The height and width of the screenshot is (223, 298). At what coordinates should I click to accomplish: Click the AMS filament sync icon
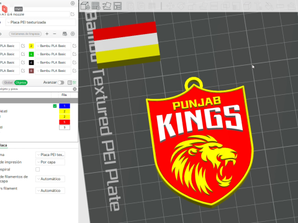[x=65, y=33]
